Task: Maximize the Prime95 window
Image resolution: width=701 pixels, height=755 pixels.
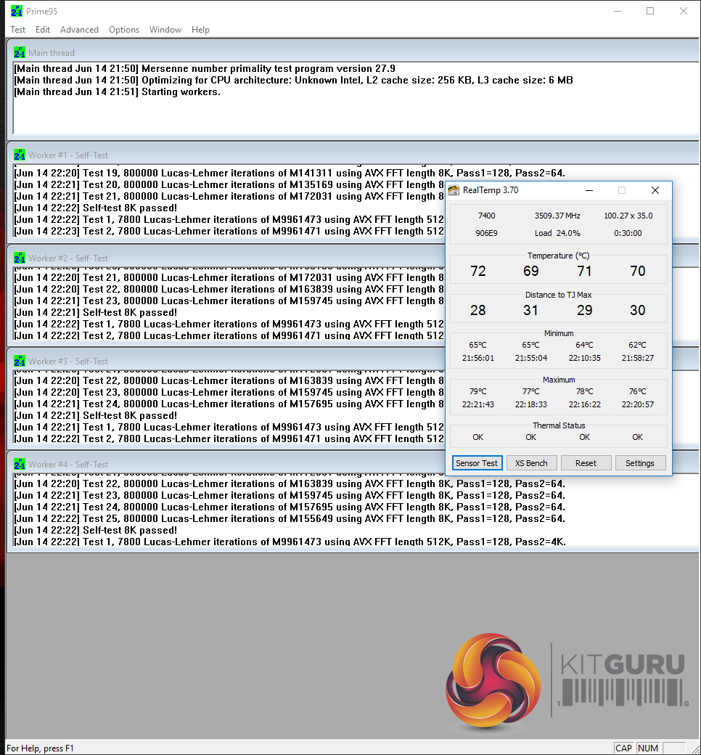Action: tap(650, 11)
